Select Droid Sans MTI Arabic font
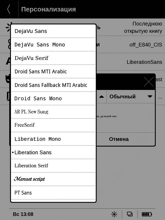 [53, 71]
